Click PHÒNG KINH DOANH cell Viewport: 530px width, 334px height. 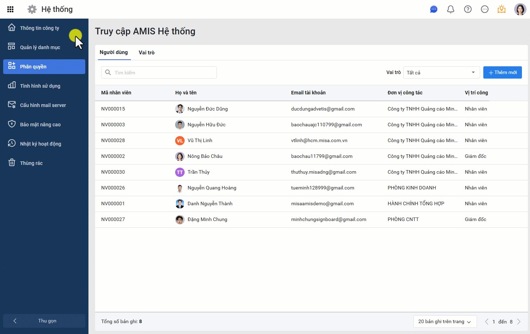click(412, 188)
